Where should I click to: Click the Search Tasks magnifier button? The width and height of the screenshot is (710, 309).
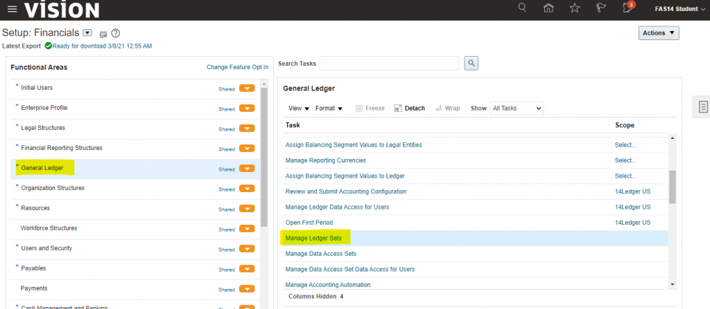(471, 64)
